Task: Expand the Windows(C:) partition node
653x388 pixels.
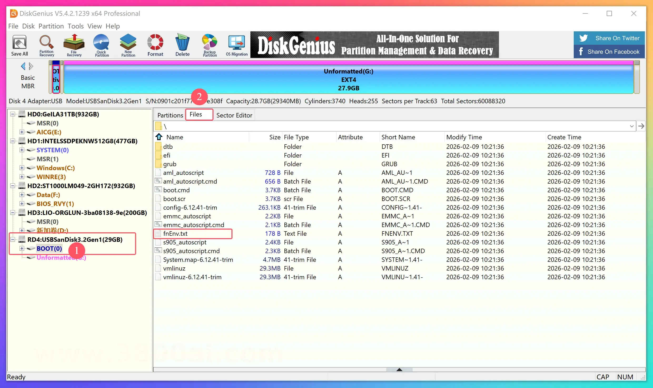Action: [22, 168]
